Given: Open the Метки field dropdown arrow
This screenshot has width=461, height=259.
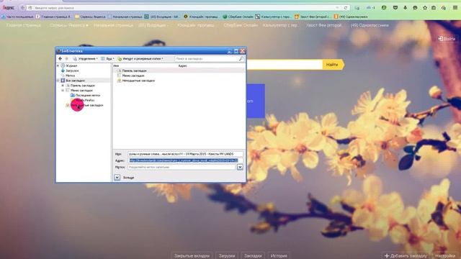Looking at the screenshot, I should click(240, 167).
